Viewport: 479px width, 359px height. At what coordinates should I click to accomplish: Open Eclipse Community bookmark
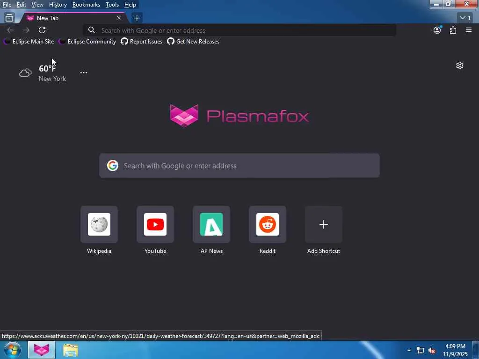(87, 42)
